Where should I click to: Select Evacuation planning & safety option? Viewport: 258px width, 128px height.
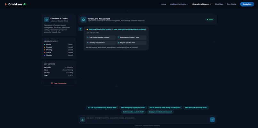pos(101,38)
